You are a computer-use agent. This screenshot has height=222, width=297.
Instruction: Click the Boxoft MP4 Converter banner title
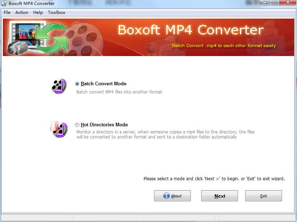190,30
